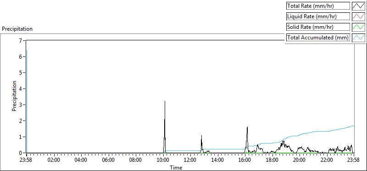367x171 pixels.
Task: Click the Total Rate black line swatch
Action: pos(359,6)
